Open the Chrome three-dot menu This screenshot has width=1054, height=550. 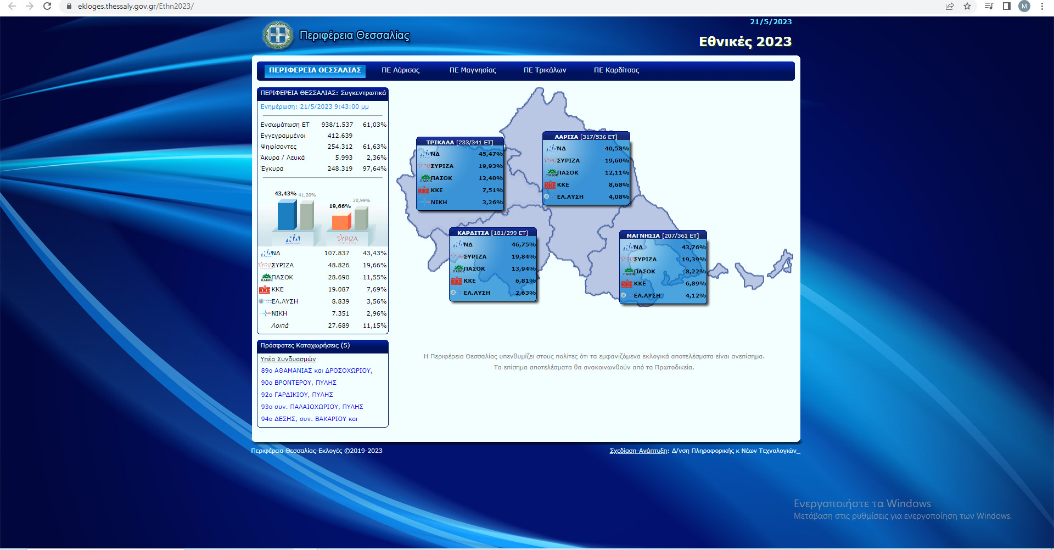(x=1042, y=6)
